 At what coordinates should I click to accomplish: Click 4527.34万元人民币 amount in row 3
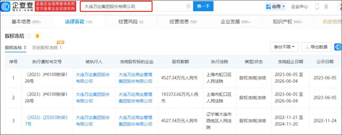[x=179, y=121]
